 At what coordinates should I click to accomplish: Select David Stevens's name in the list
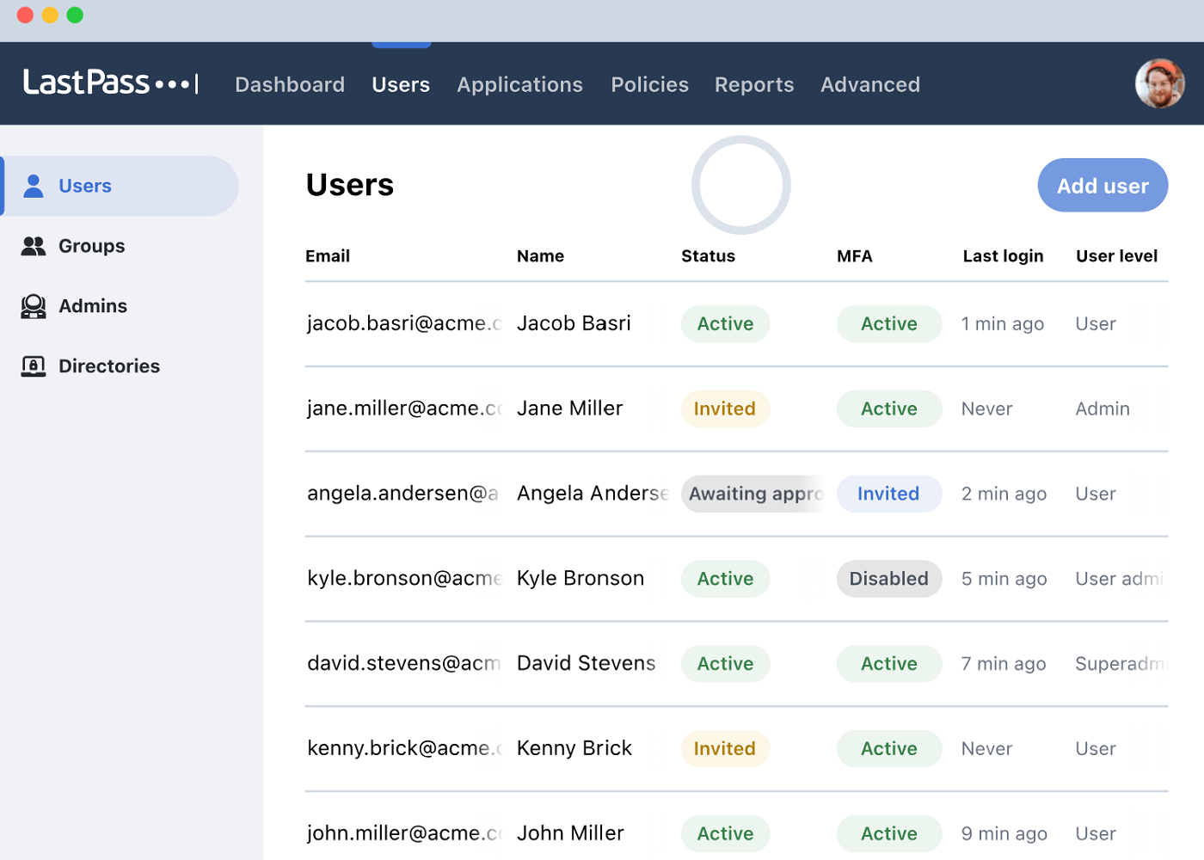pyautogui.click(x=586, y=663)
